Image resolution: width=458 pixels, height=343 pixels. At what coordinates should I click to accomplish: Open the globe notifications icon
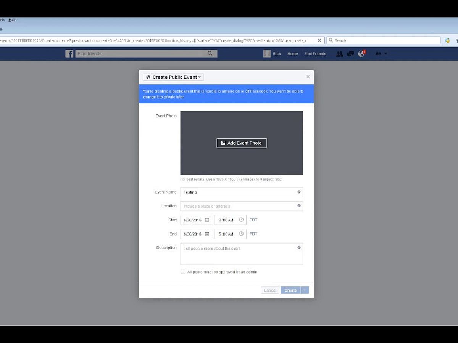point(361,54)
